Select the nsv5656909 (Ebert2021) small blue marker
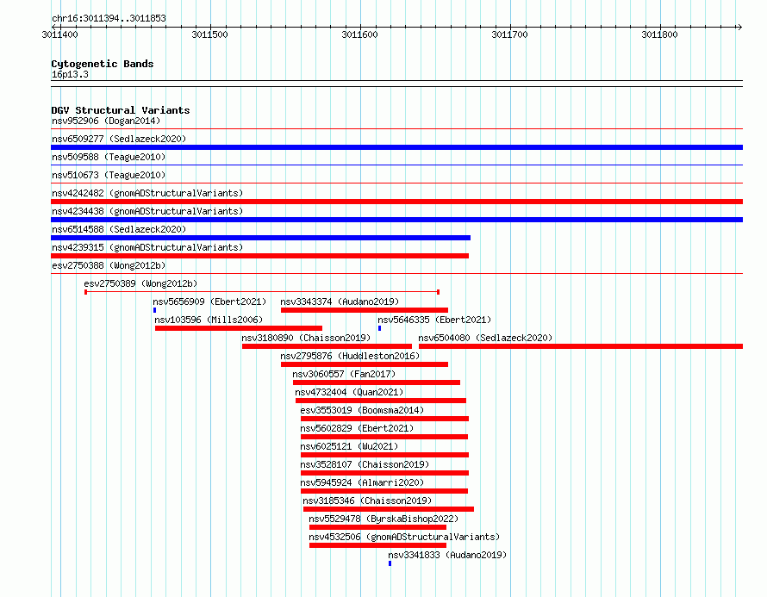Screen dimensions: 767x597 coord(154,310)
